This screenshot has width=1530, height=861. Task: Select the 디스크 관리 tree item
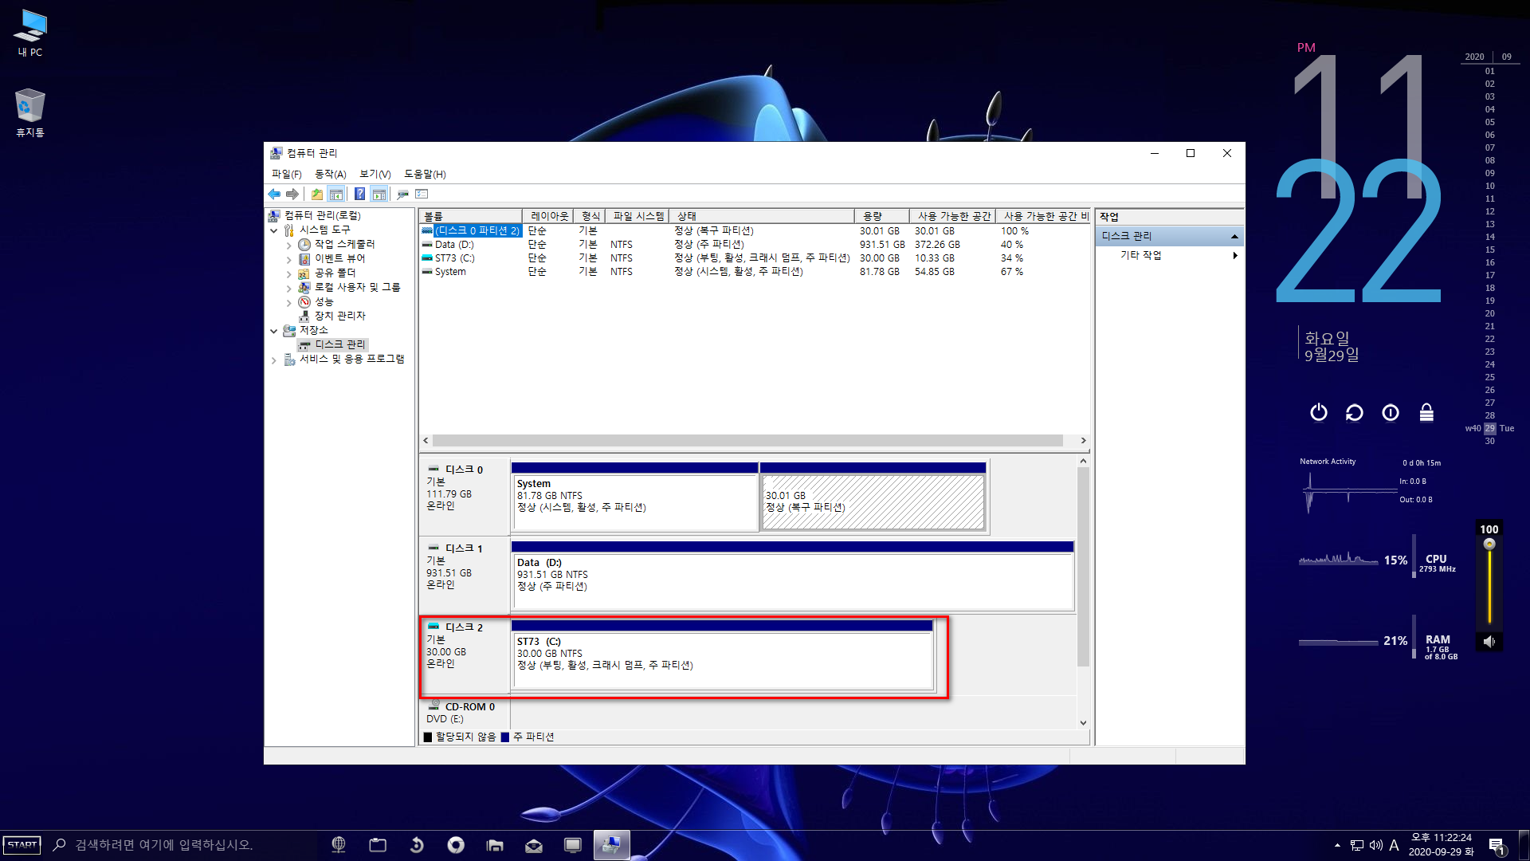[339, 344]
